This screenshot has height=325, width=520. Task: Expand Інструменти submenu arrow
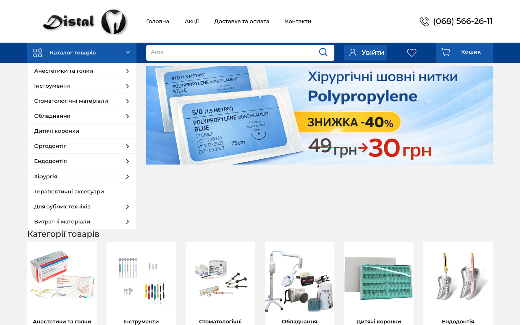pyautogui.click(x=128, y=86)
